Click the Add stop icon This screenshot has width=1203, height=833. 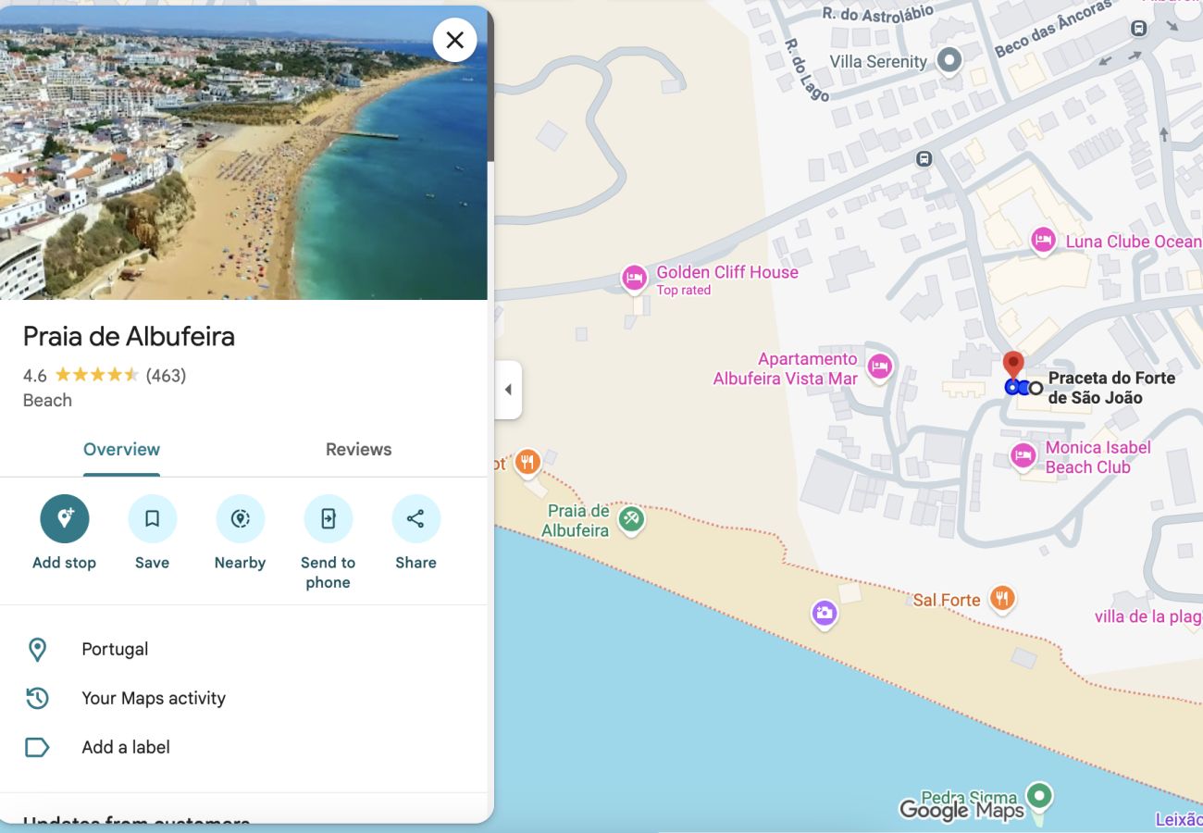64,518
